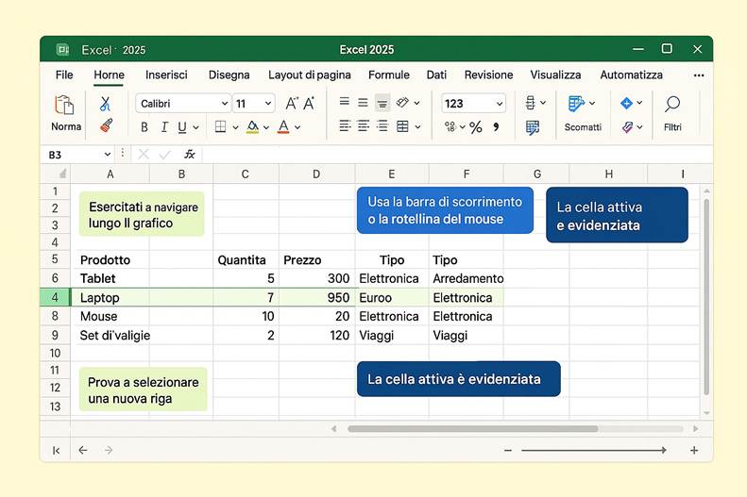This screenshot has width=747, height=497.
Task: Align text to top icon
Action: pos(344,102)
